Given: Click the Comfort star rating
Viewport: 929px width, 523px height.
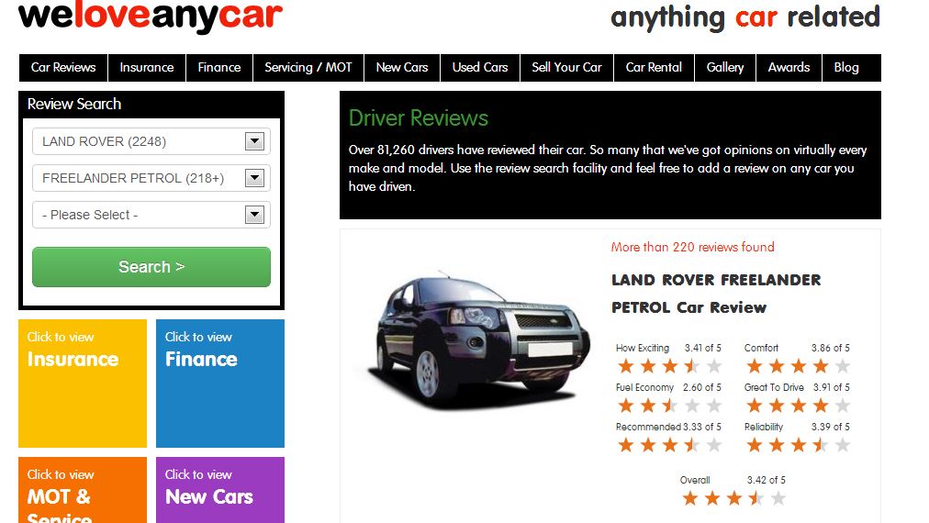Looking at the screenshot, I should pyautogui.click(x=798, y=366).
